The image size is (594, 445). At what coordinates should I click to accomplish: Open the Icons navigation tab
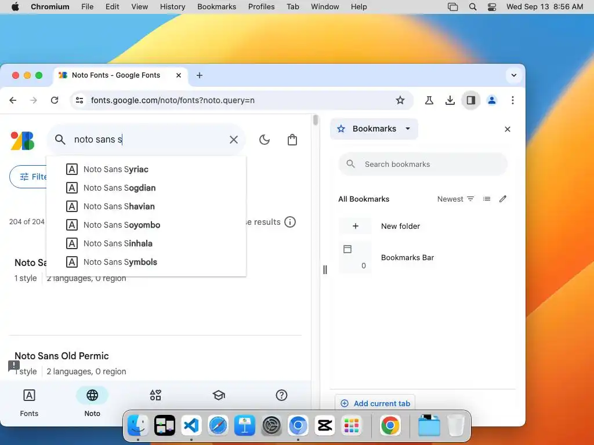(x=155, y=395)
